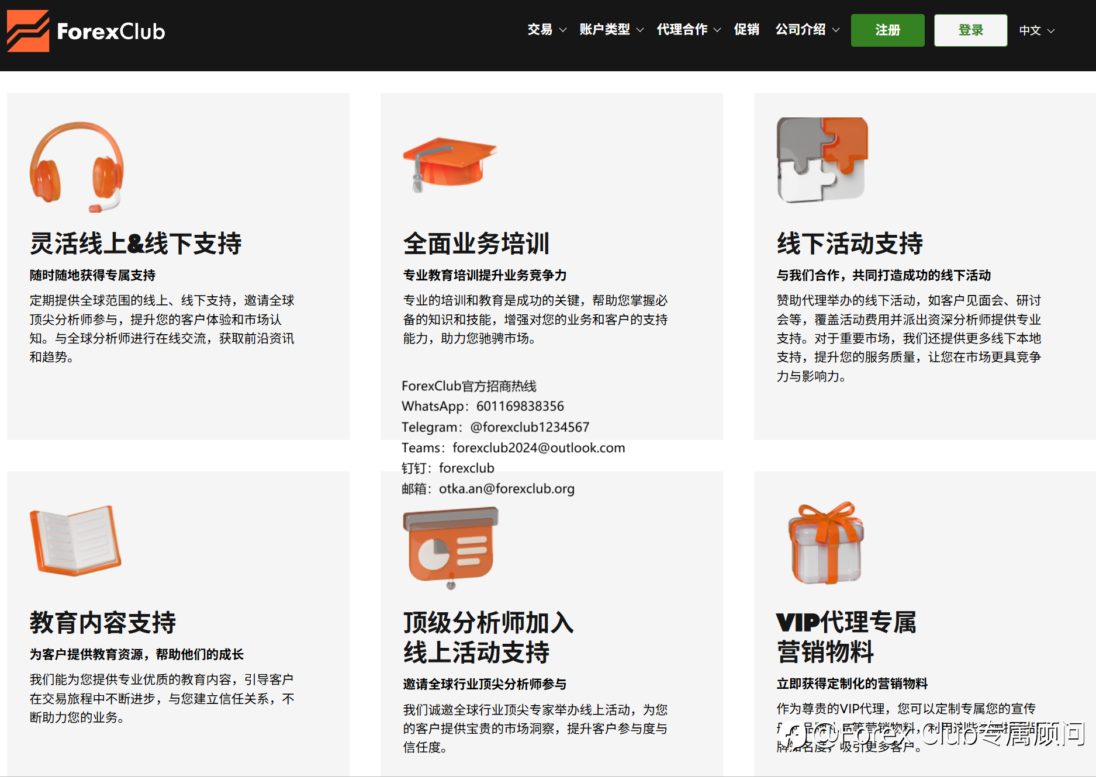Click the ForexClub官方招商热线 line

[469, 386]
